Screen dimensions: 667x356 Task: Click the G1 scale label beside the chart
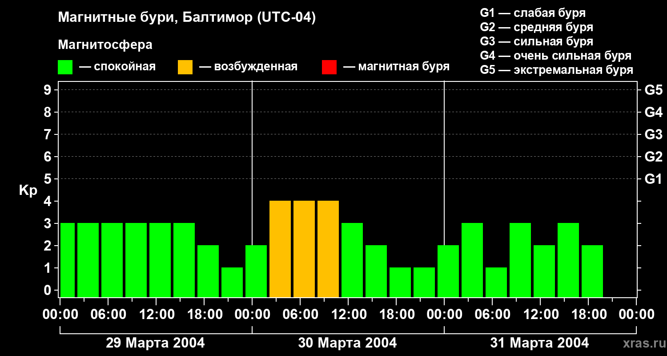coord(653,179)
